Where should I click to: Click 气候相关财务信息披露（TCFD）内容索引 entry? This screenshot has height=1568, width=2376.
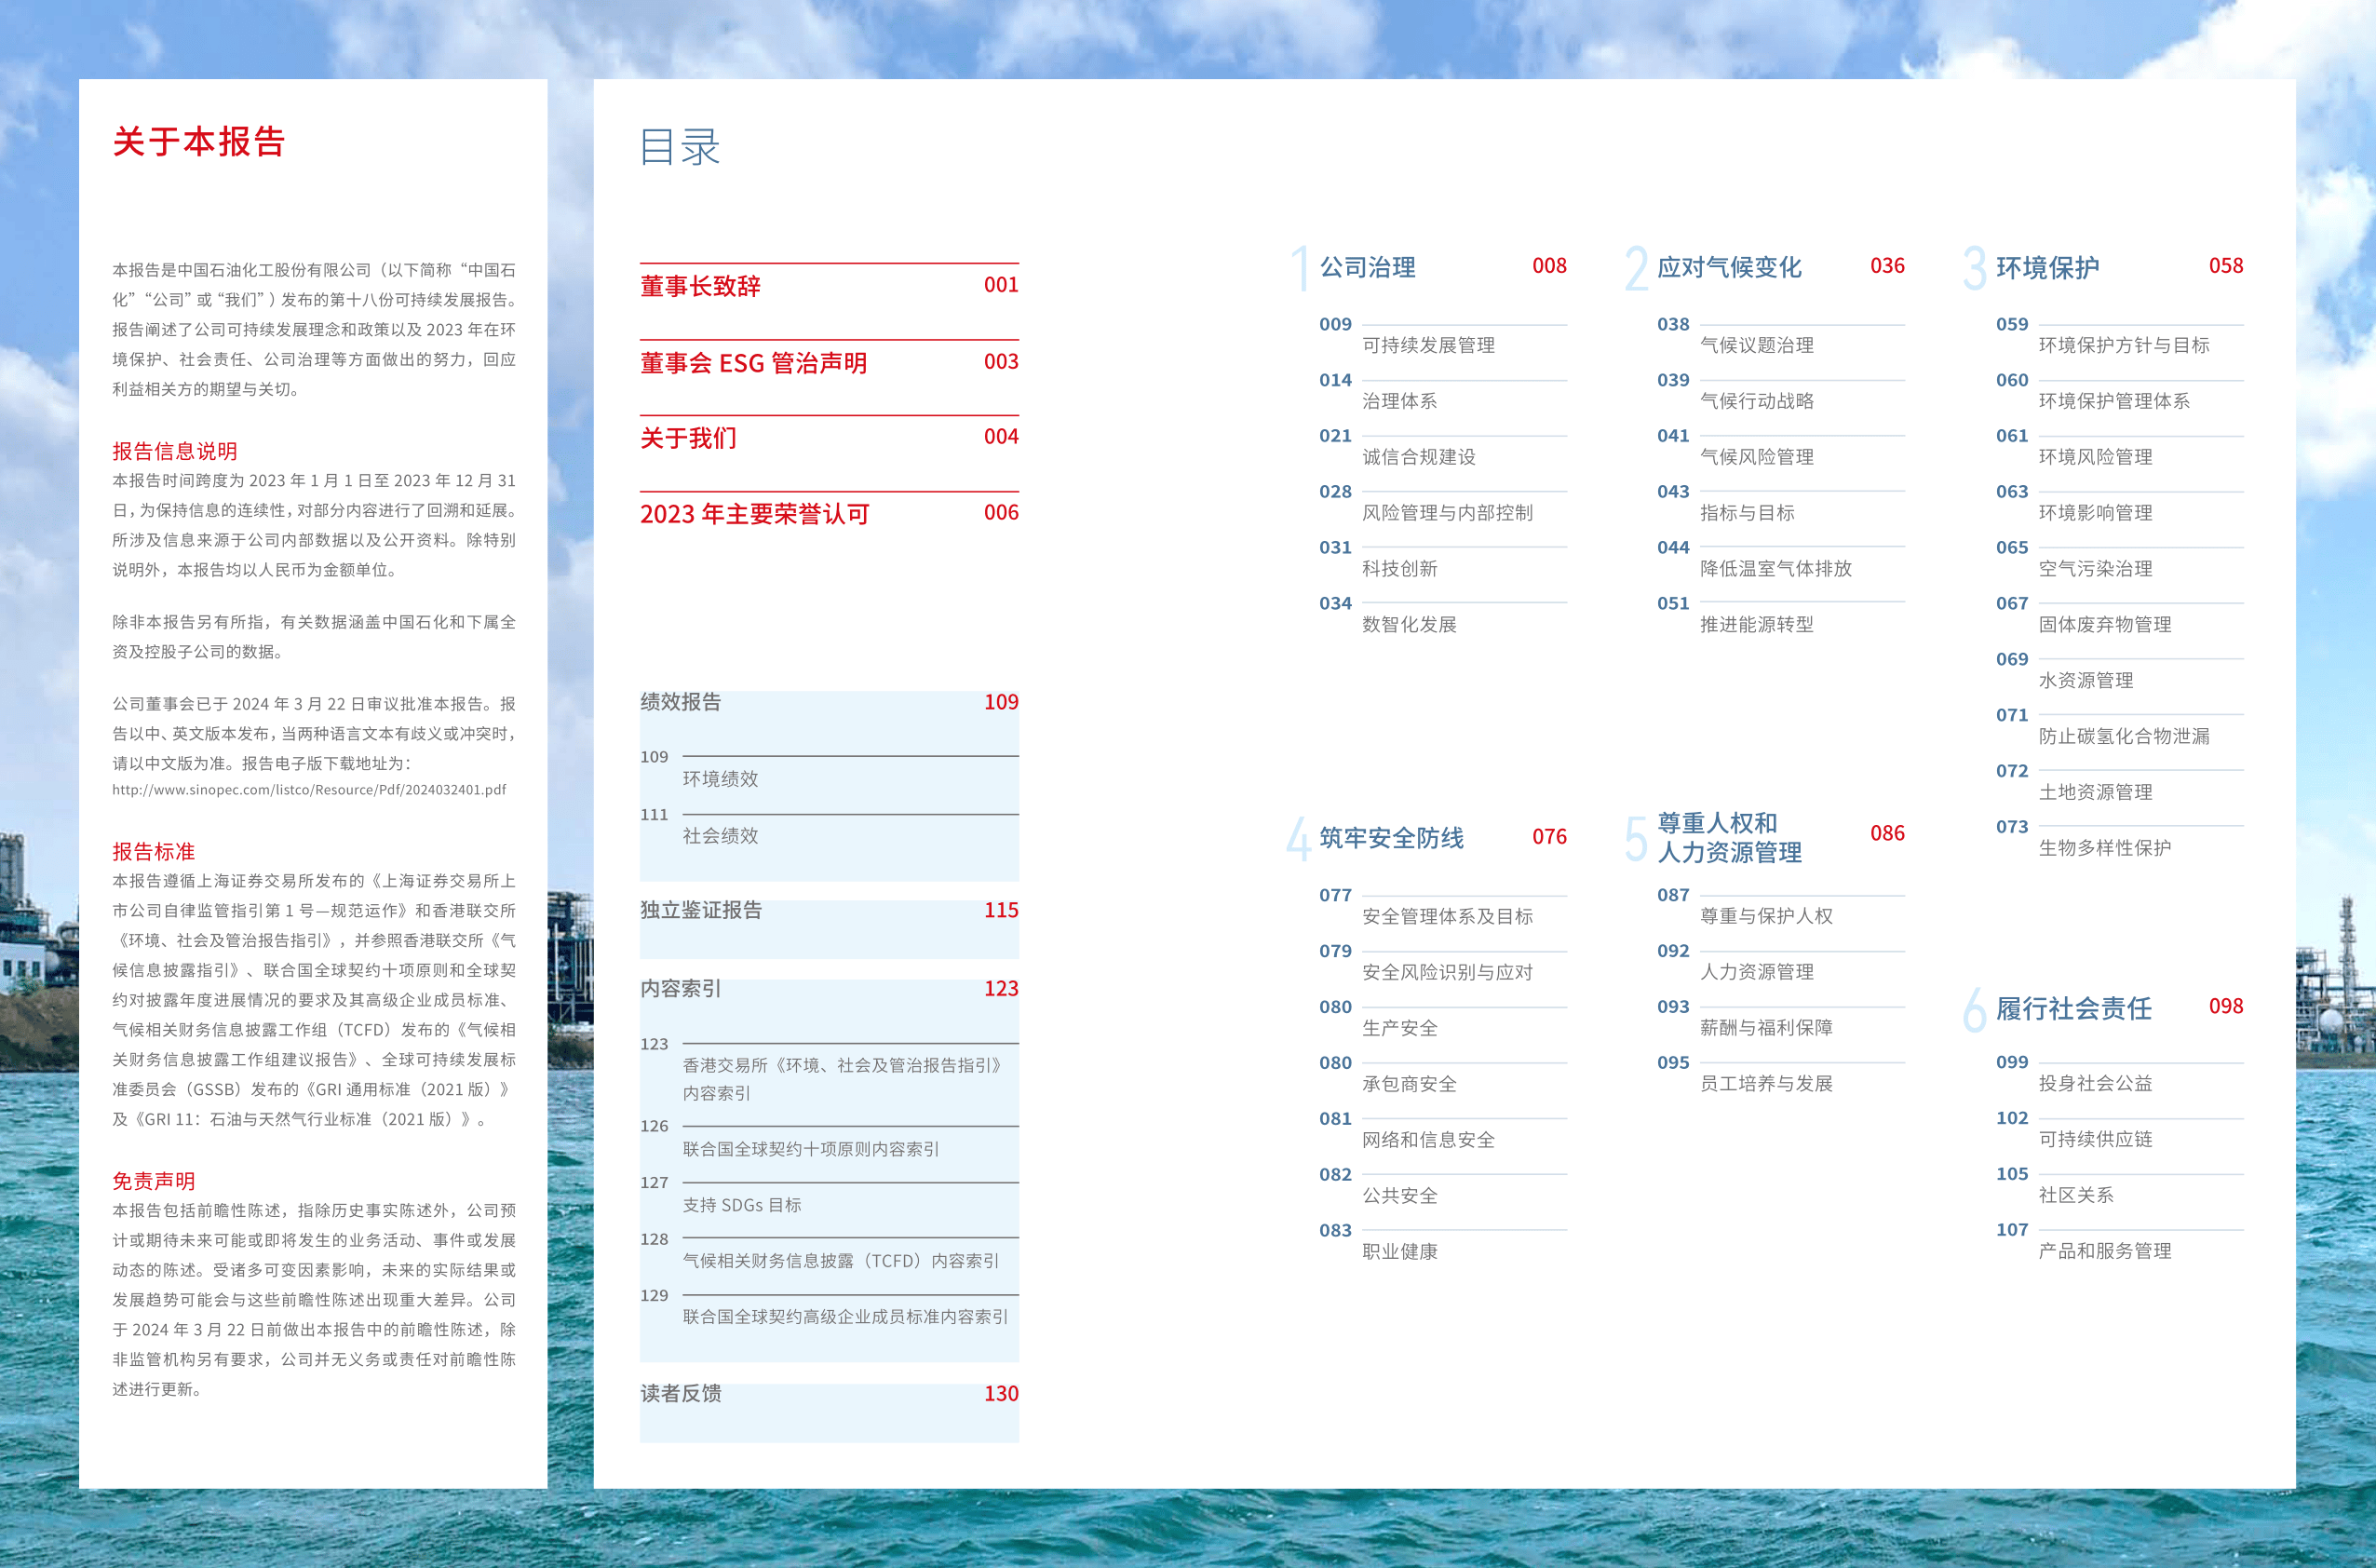841,1261
